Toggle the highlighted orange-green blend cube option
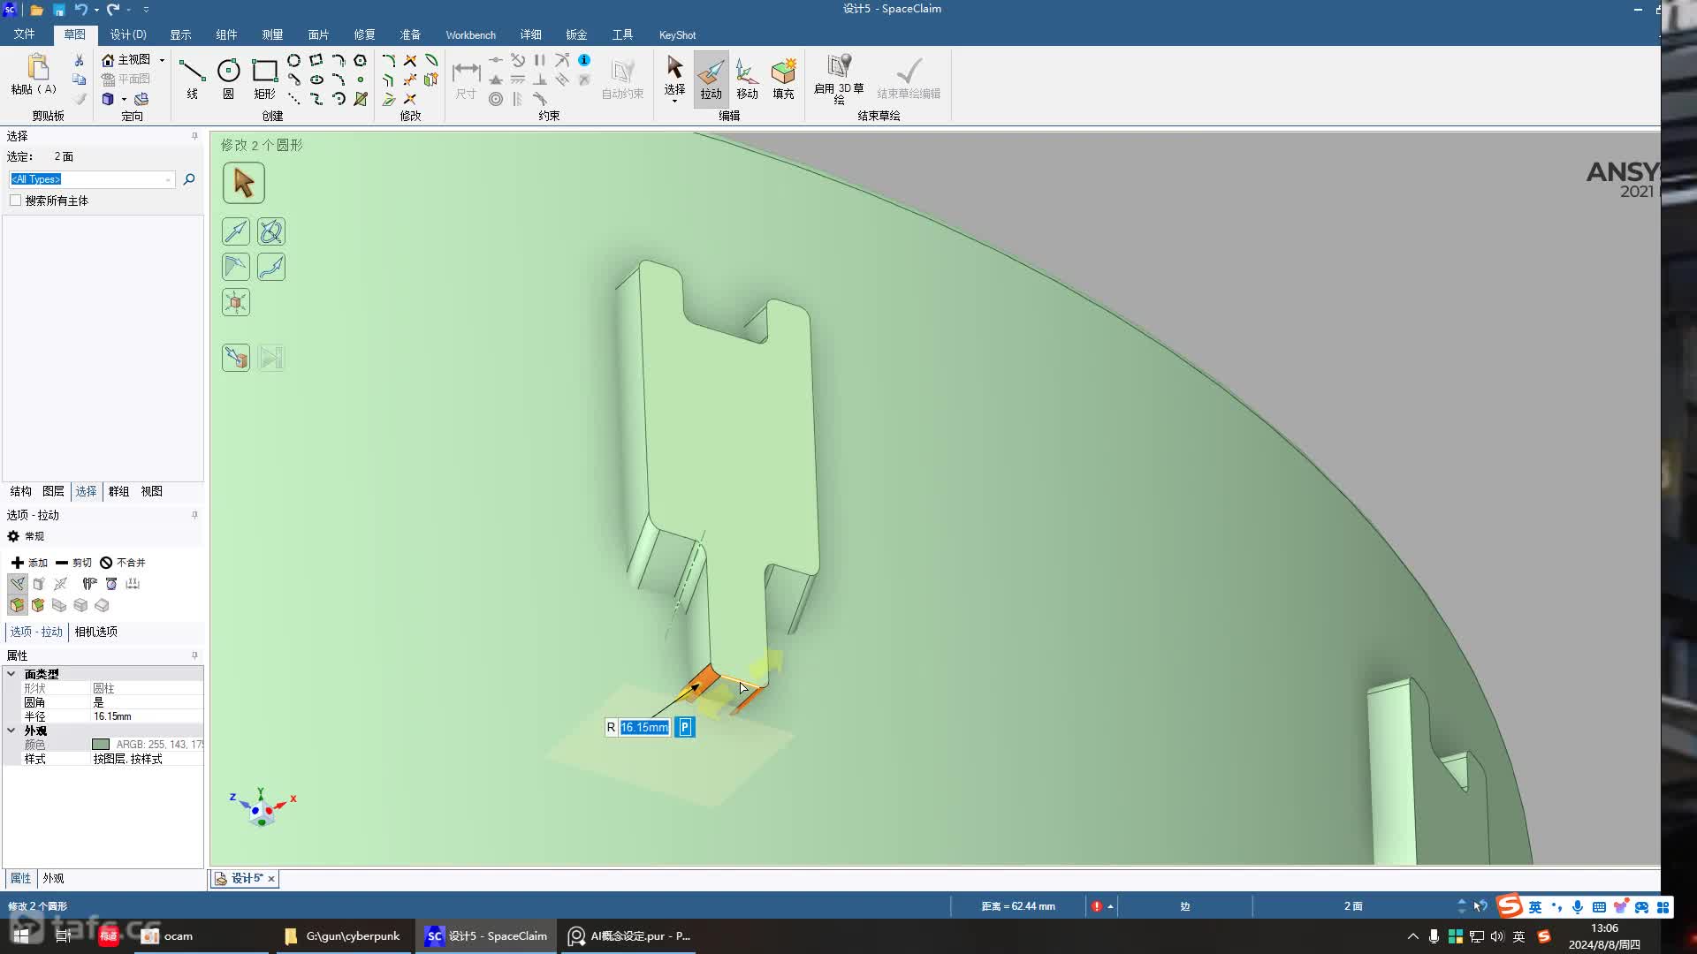The width and height of the screenshot is (1697, 954). [17, 605]
